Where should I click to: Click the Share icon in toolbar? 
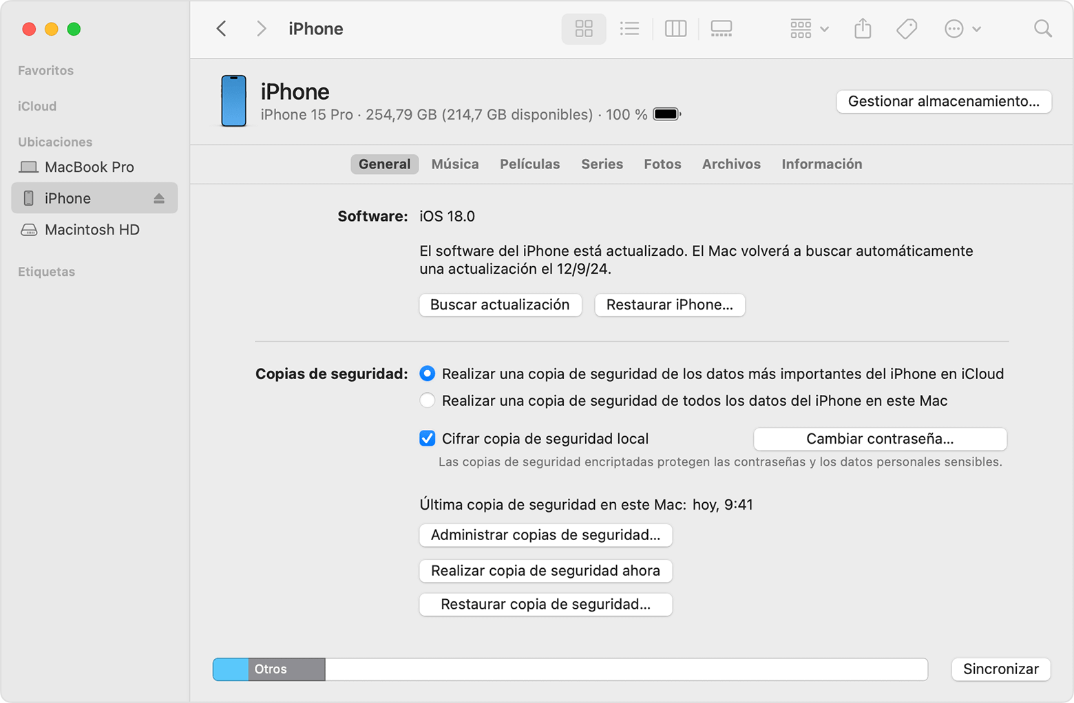click(x=863, y=29)
